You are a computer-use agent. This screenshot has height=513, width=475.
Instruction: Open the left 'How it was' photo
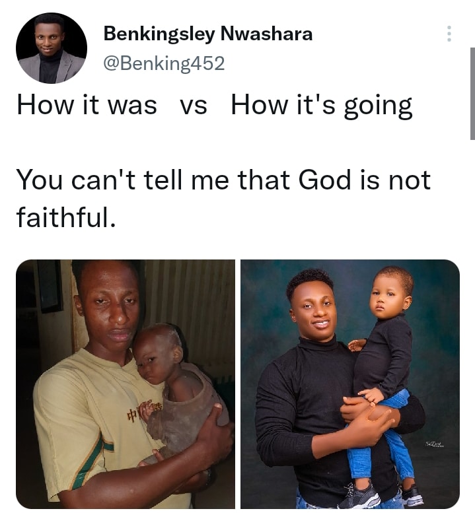click(126, 384)
